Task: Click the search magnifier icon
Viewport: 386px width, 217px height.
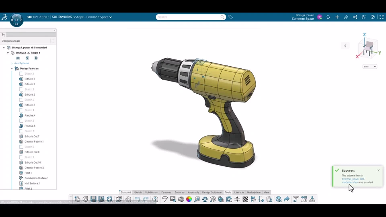Action: [x=222, y=17]
